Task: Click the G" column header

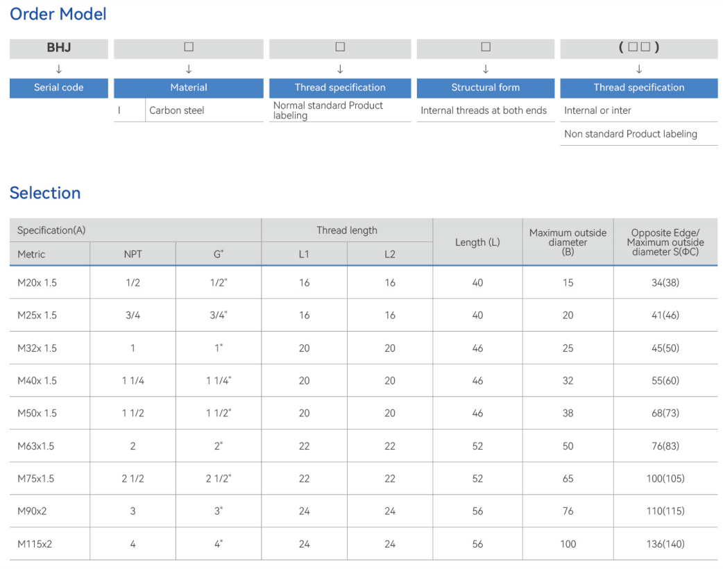Action: pyautogui.click(x=219, y=254)
